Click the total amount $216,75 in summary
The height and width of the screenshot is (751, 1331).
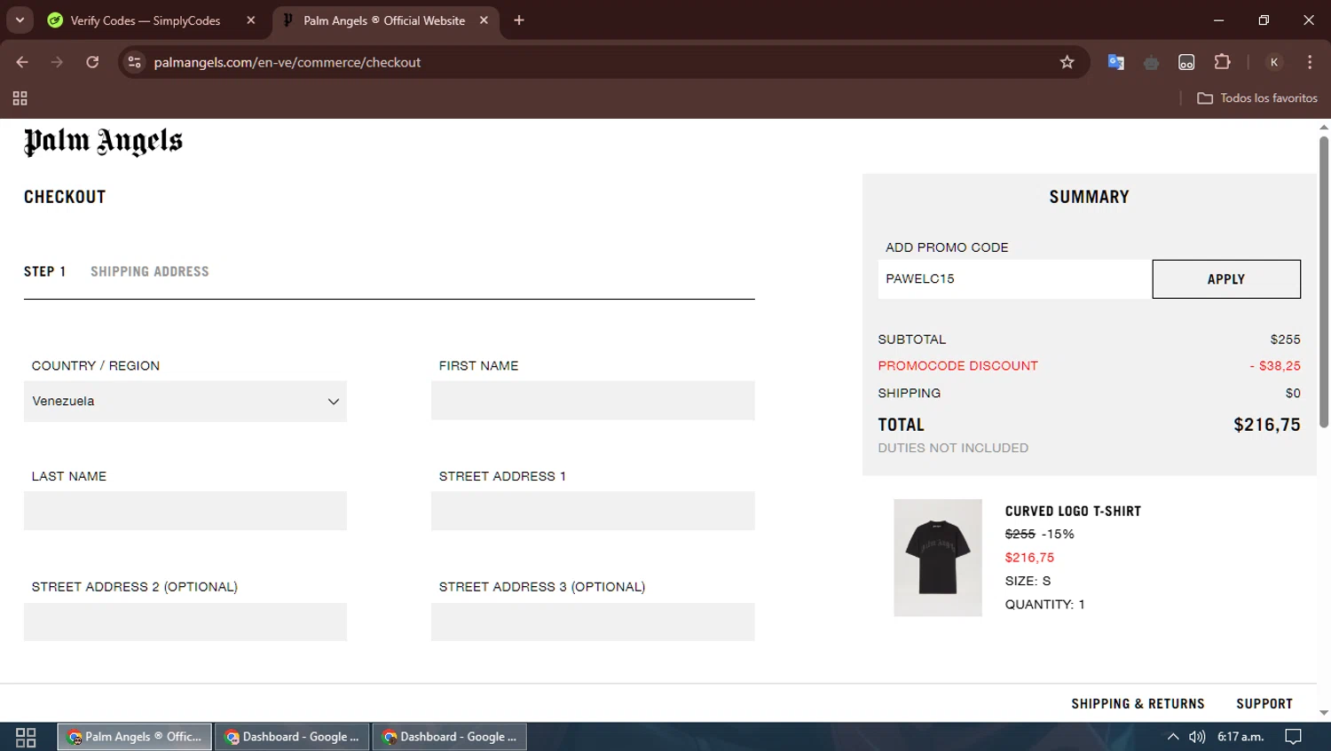click(x=1267, y=425)
